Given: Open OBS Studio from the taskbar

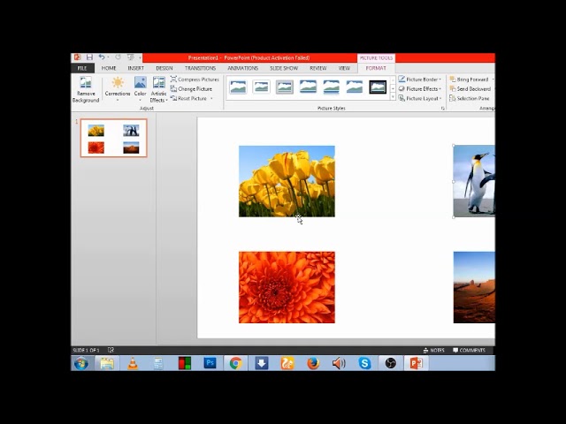Looking at the screenshot, I should coord(390,363).
